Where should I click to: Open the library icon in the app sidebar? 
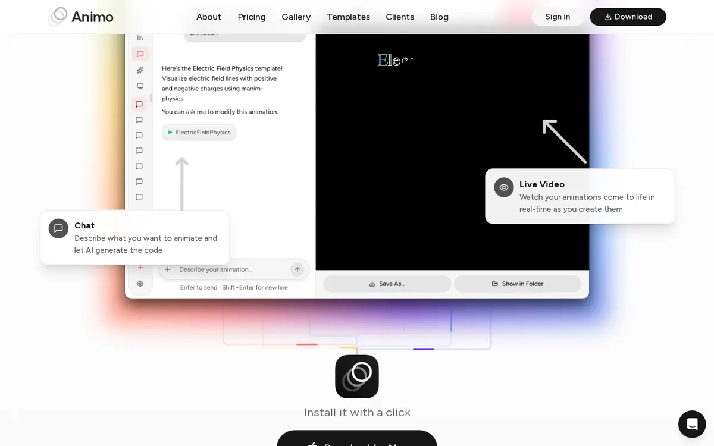click(140, 38)
